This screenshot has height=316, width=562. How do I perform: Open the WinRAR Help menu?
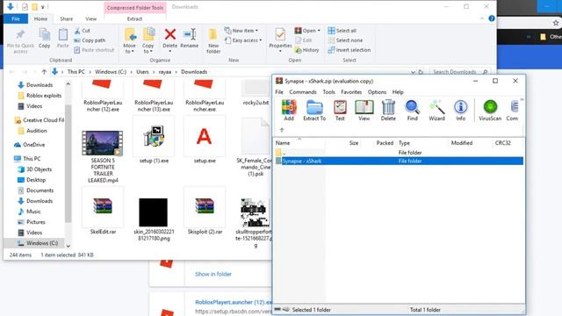398,92
